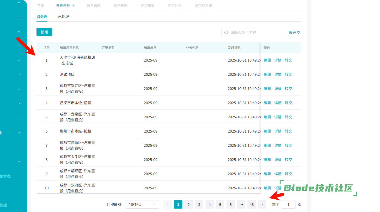This screenshot has height=212, width=380.
Task: Go to next page arrow
Action: pos(262,204)
